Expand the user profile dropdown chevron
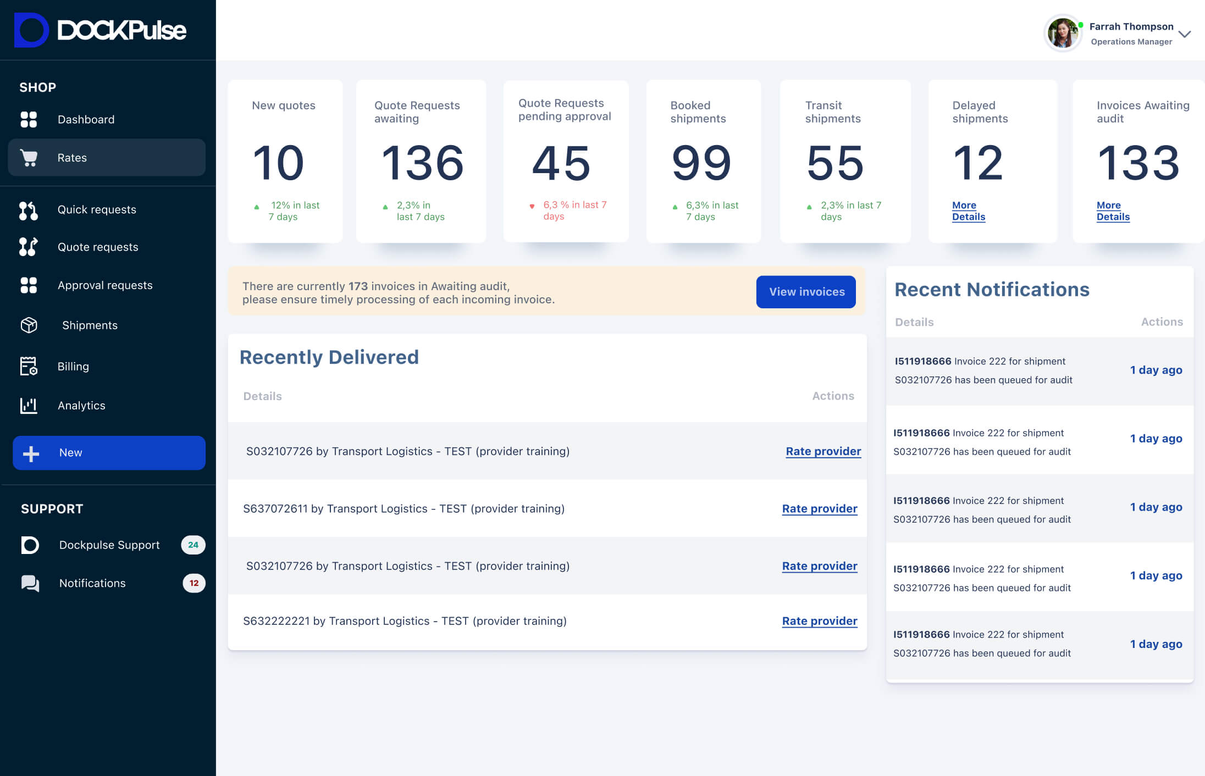The image size is (1205, 776). pos(1185,34)
